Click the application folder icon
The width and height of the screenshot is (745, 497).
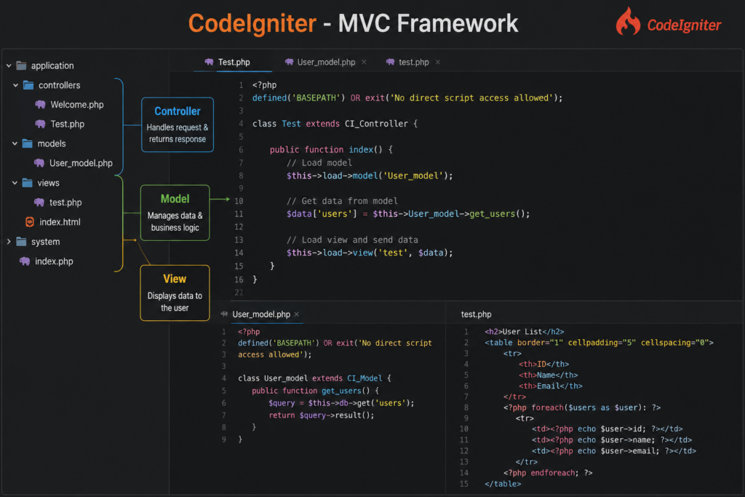(x=21, y=65)
